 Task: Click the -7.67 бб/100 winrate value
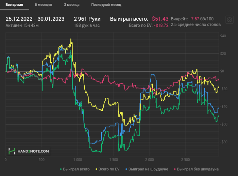[201, 19]
